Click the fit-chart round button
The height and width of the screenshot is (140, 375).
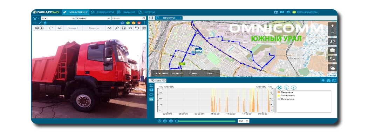tap(279, 87)
